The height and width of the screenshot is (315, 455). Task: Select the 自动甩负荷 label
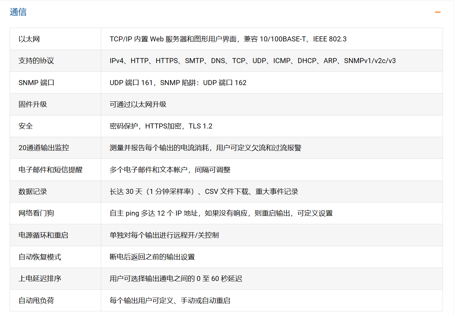click(x=36, y=301)
